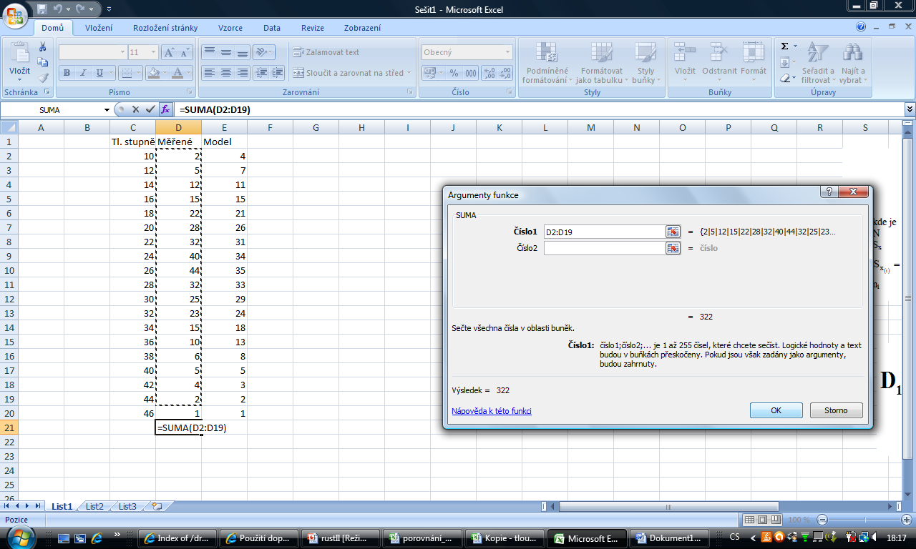Open Nápověda k této funkci link
Image resolution: width=916 pixels, height=549 pixels.
point(492,411)
